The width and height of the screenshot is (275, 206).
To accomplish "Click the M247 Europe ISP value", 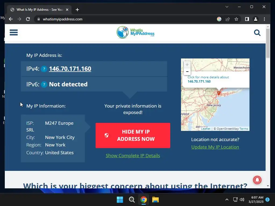I will (x=59, y=123).
